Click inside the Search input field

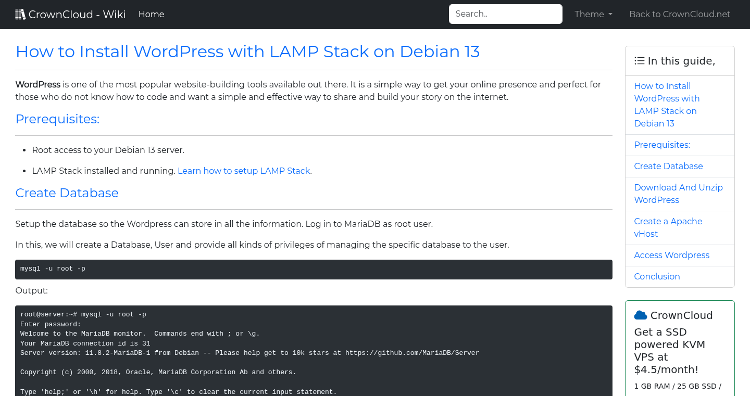(x=505, y=14)
